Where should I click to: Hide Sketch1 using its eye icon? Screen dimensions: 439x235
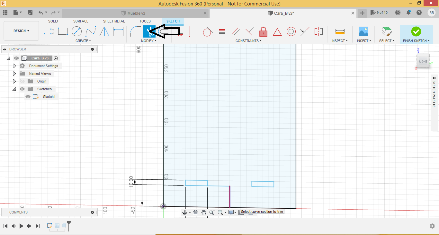[x=28, y=97]
